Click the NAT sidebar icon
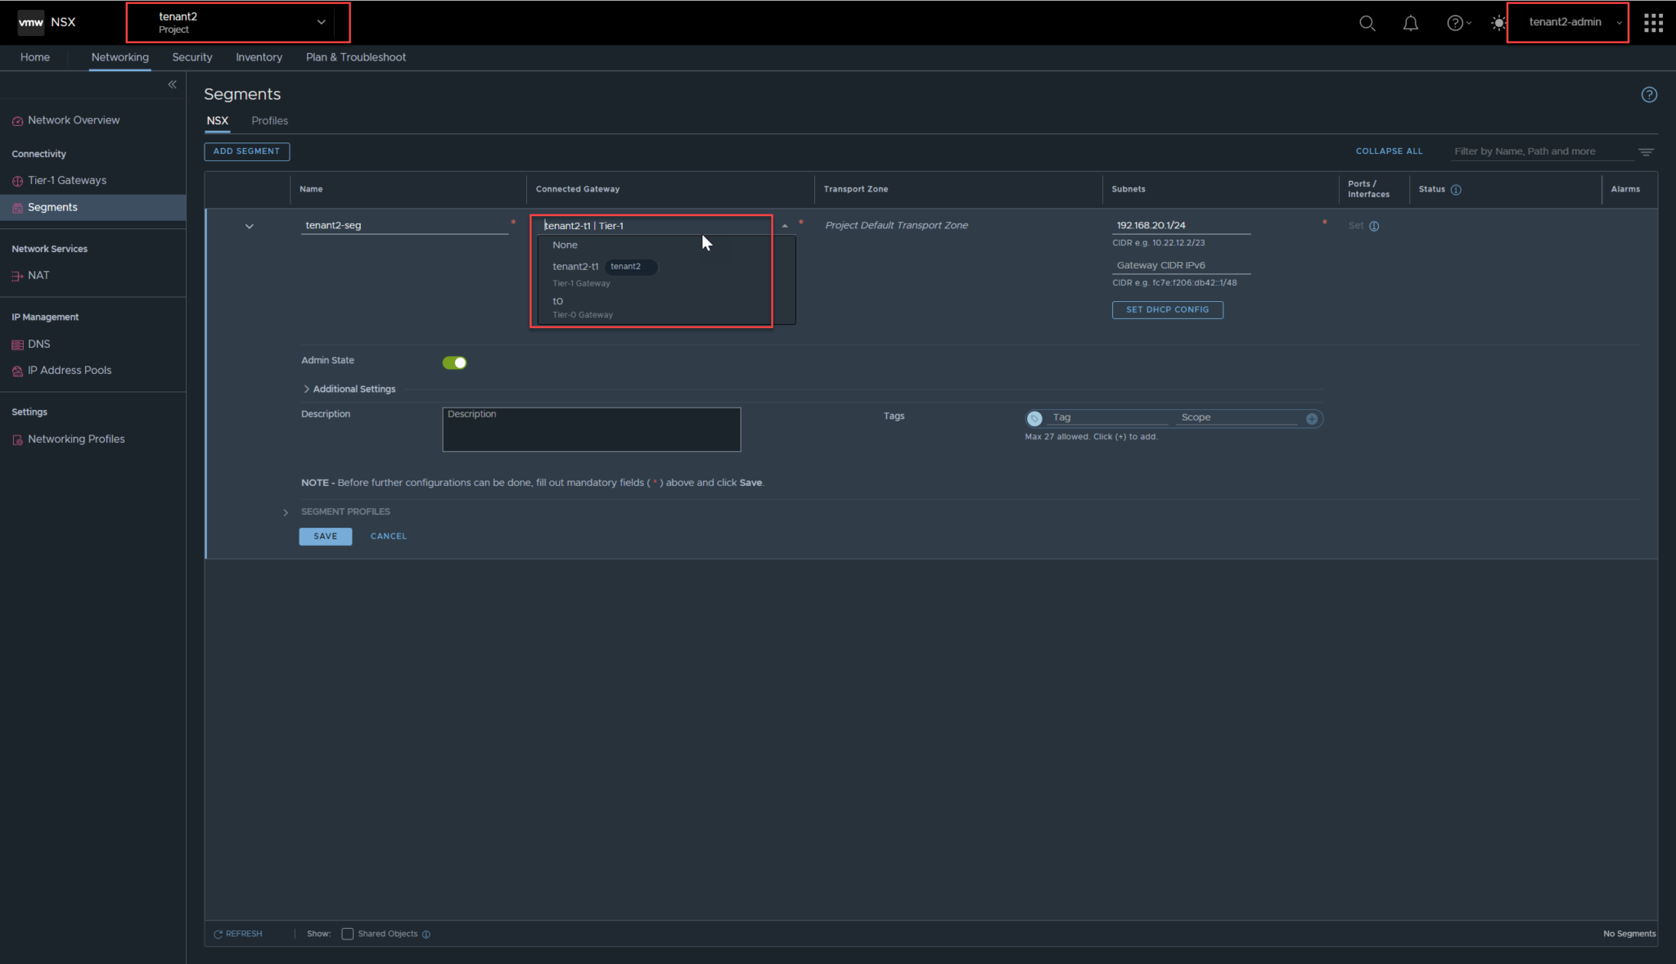Viewport: 1676px width, 964px height. 17,276
